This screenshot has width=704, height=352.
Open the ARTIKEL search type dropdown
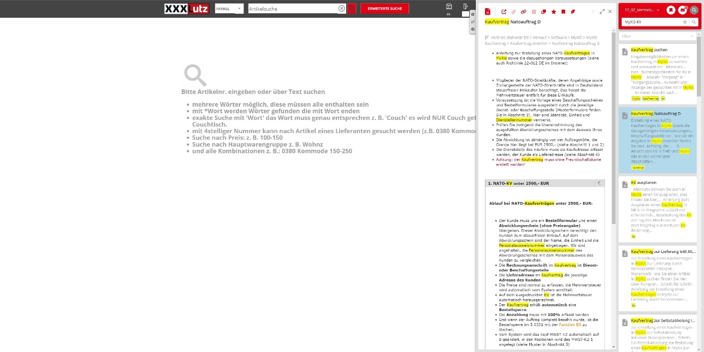(229, 9)
